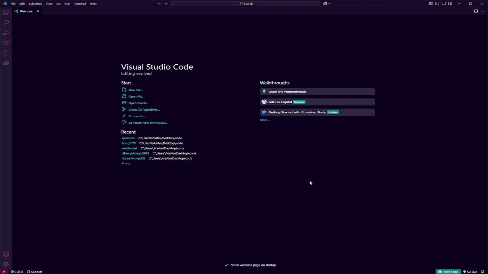This screenshot has height=274, width=488.
Task: Open Customize Layout icon in title bar
Action: pyautogui.click(x=431, y=3)
